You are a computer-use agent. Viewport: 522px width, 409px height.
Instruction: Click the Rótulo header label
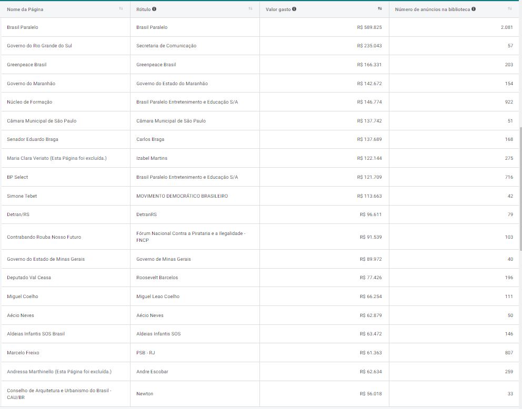point(144,9)
